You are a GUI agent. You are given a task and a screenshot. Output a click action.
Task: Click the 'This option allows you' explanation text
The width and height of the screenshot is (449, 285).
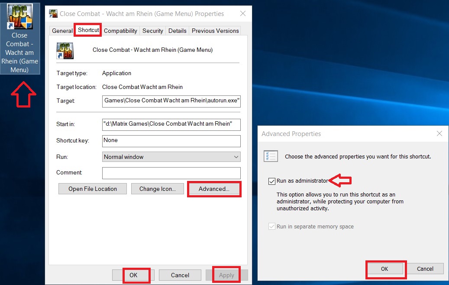click(340, 201)
